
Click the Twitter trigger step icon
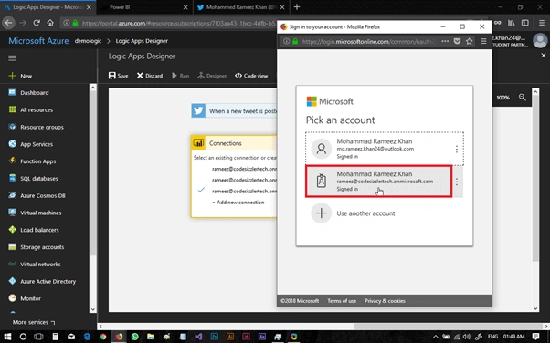click(x=198, y=110)
